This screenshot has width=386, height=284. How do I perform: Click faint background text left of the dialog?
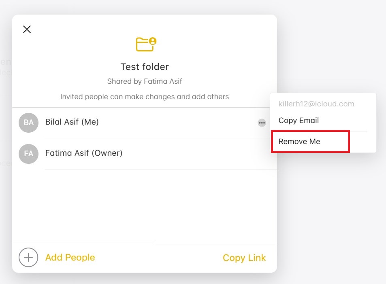(6, 62)
